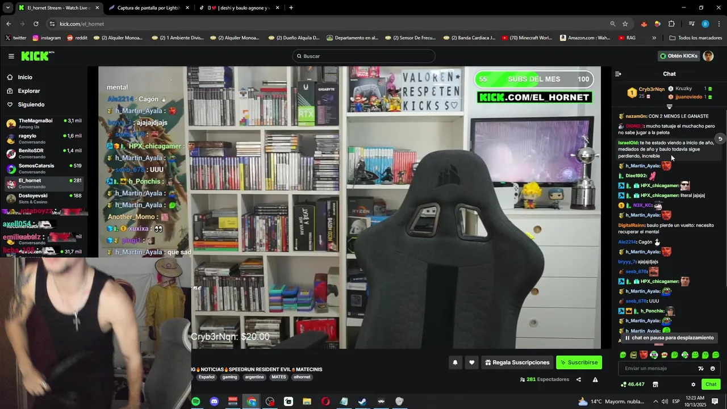Open Explorar in the sidebar
This screenshot has width=727, height=409.
coord(28,91)
